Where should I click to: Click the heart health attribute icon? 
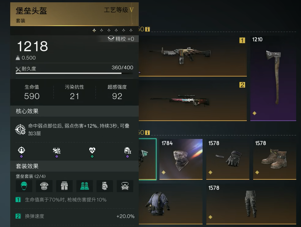coord(92,150)
